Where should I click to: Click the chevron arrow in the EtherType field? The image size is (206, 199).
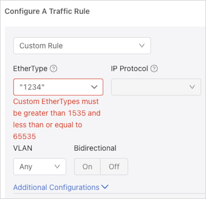click(x=94, y=87)
